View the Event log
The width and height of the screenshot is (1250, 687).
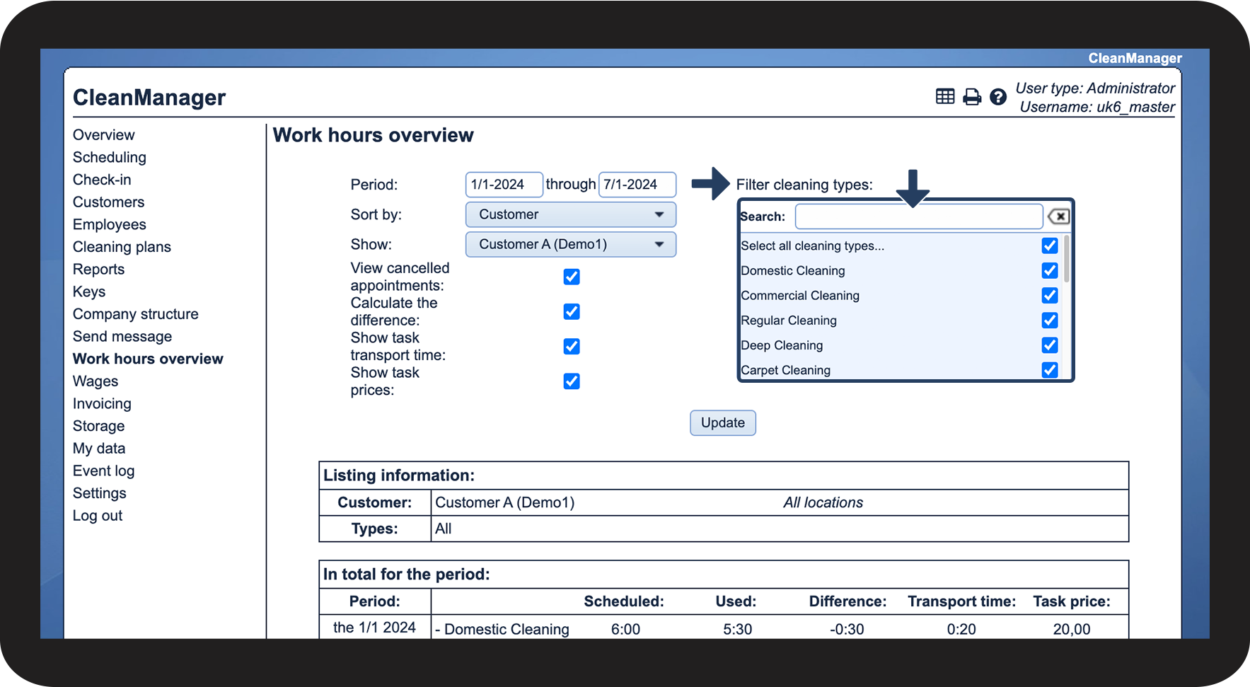[x=103, y=470]
